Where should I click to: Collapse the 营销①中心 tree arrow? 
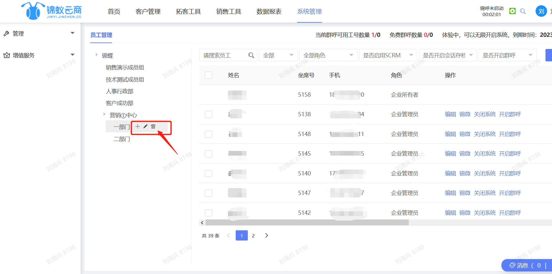click(105, 114)
